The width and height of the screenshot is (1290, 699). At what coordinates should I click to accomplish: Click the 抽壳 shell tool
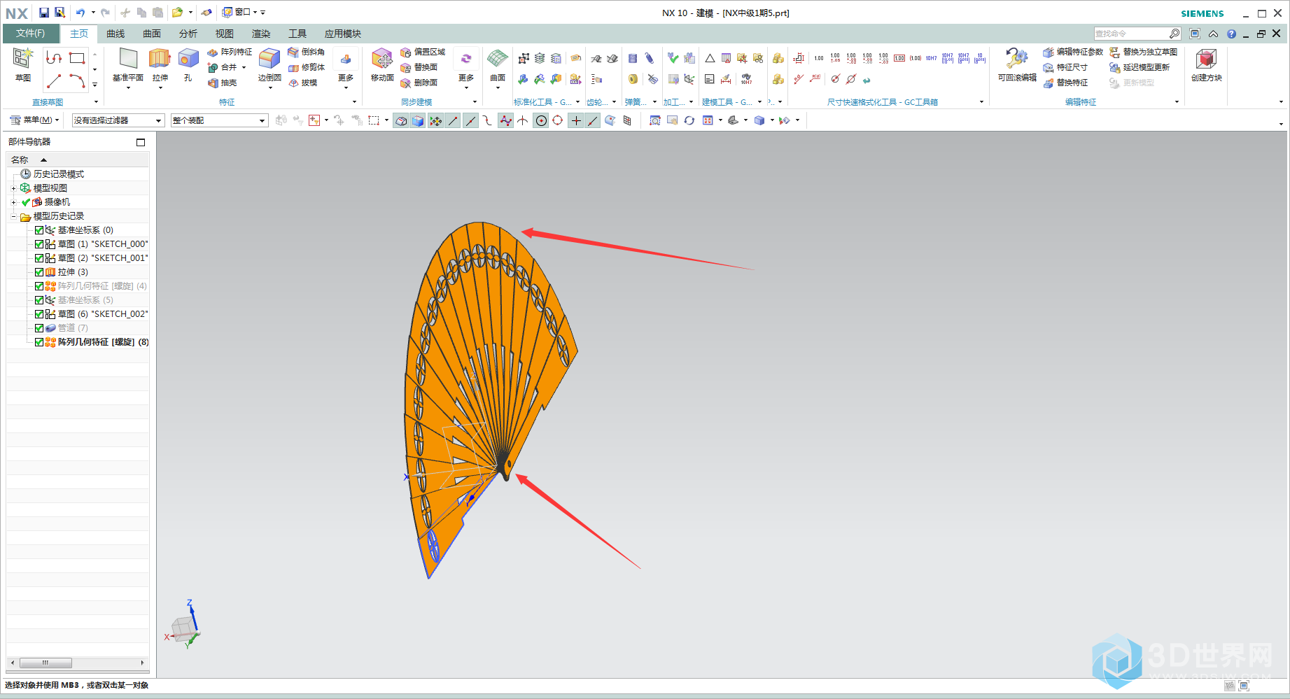point(223,83)
